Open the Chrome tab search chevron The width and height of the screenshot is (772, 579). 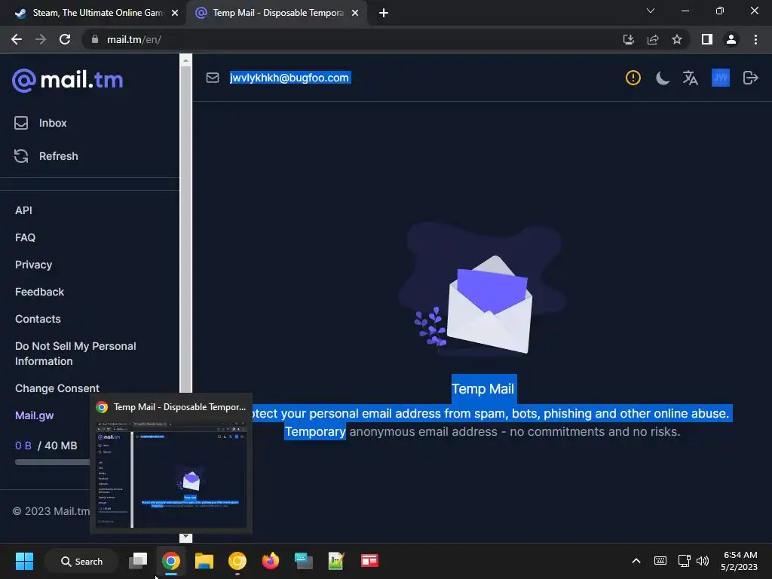point(651,11)
